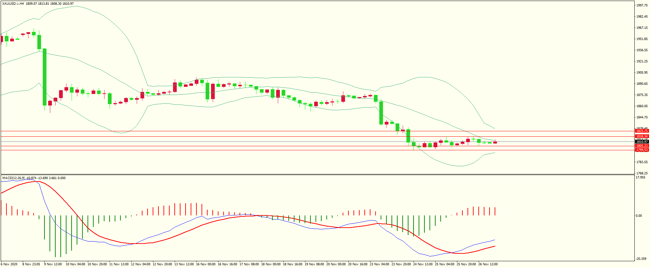The width and height of the screenshot is (650, 268).
Task: Click the 1768.25 price axis value
Action: click(642, 173)
